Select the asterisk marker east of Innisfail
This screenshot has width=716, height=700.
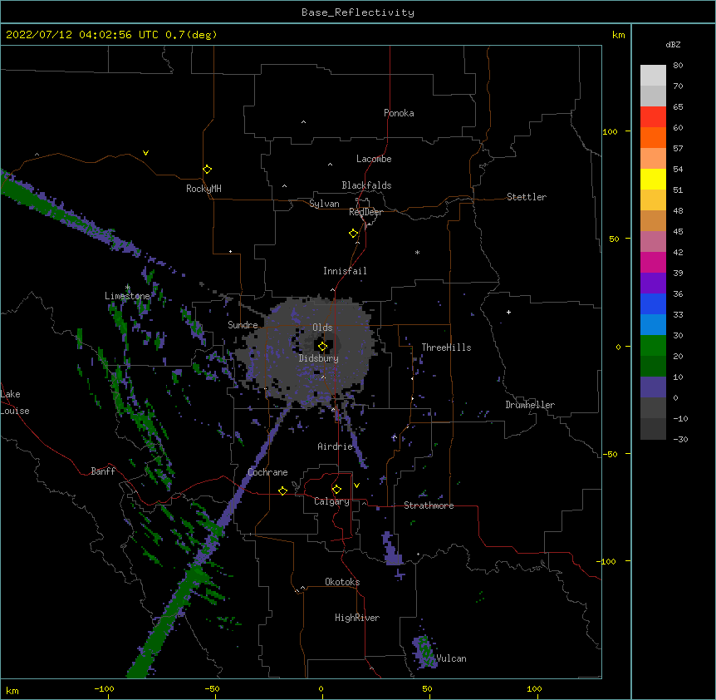click(417, 252)
